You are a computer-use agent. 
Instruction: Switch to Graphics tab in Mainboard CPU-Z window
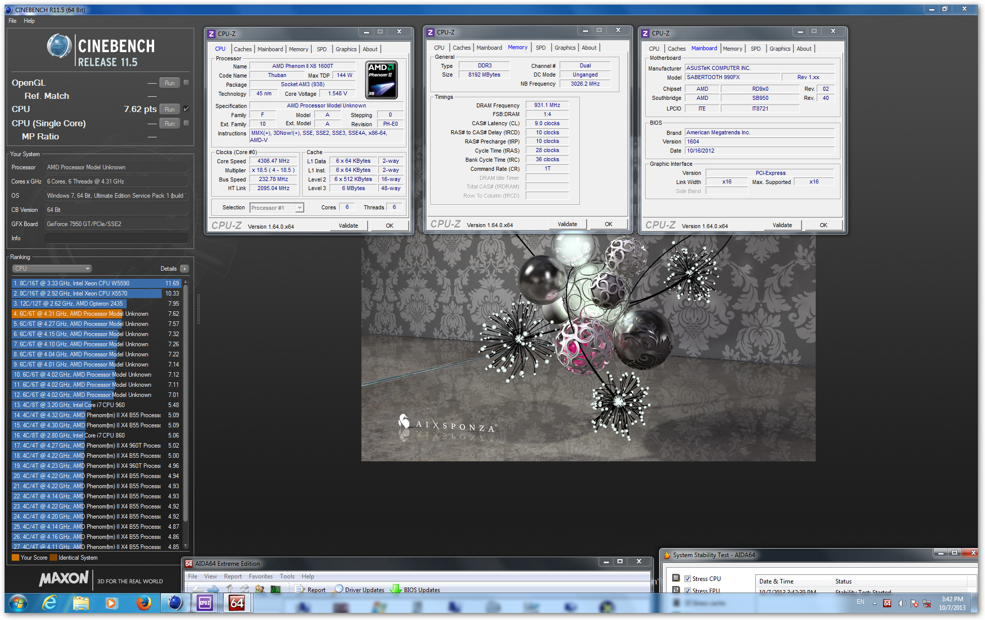780,49
